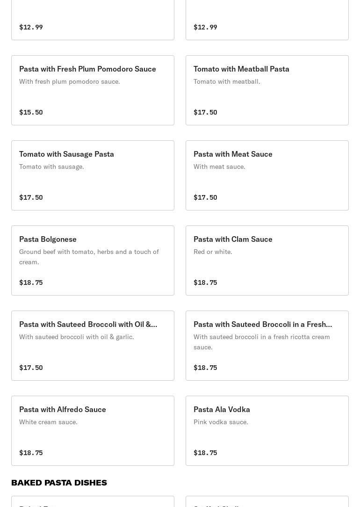Select Pasta Ala Vodka card
The width and height of the screenshot is (360, 507).
point(267,431)
